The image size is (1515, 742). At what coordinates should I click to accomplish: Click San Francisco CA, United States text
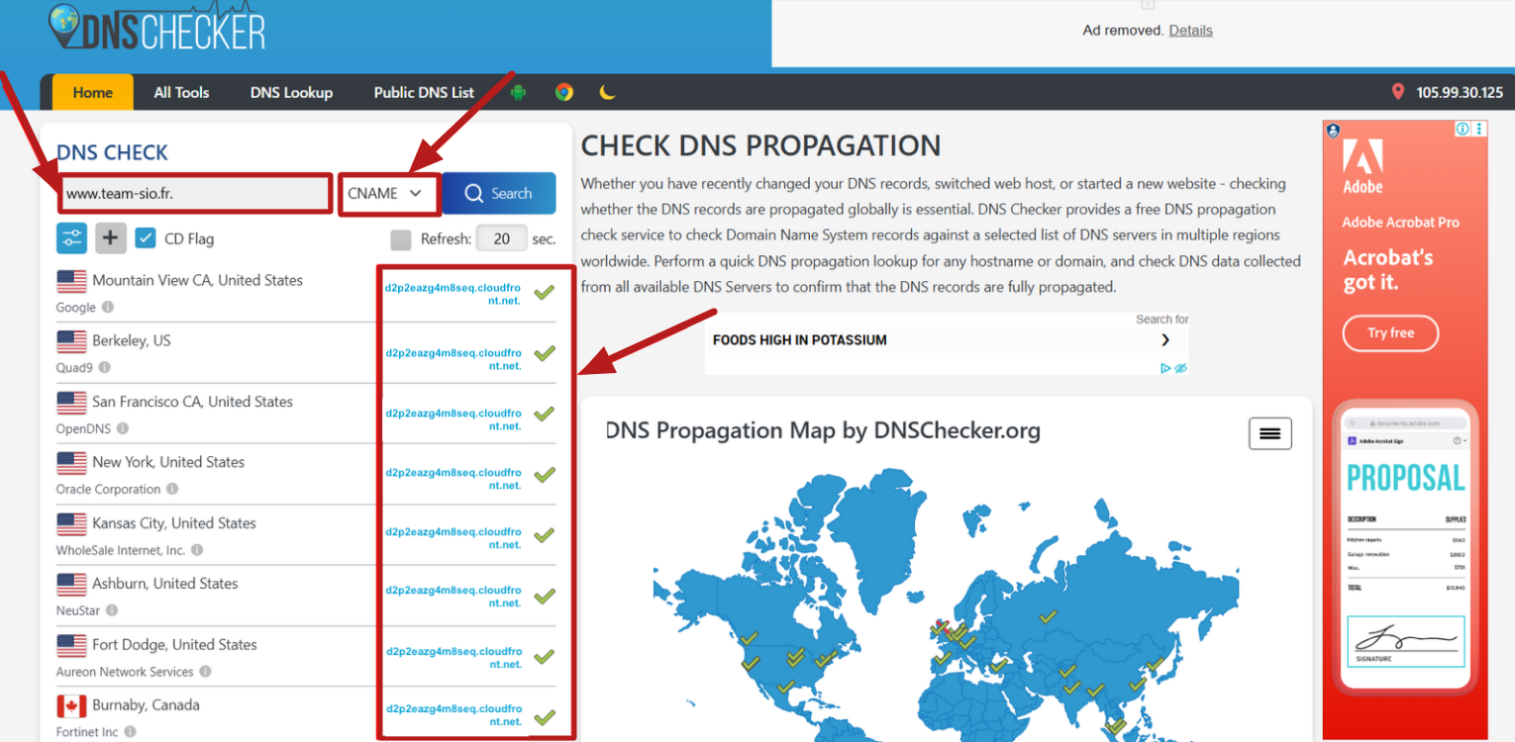click(192, 402)
